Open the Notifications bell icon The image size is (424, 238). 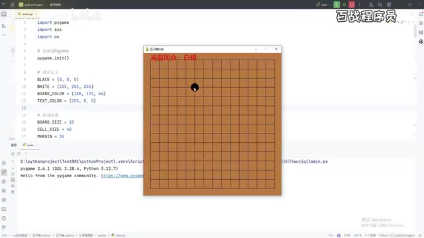pyautogui.click(x=421, y=14)
